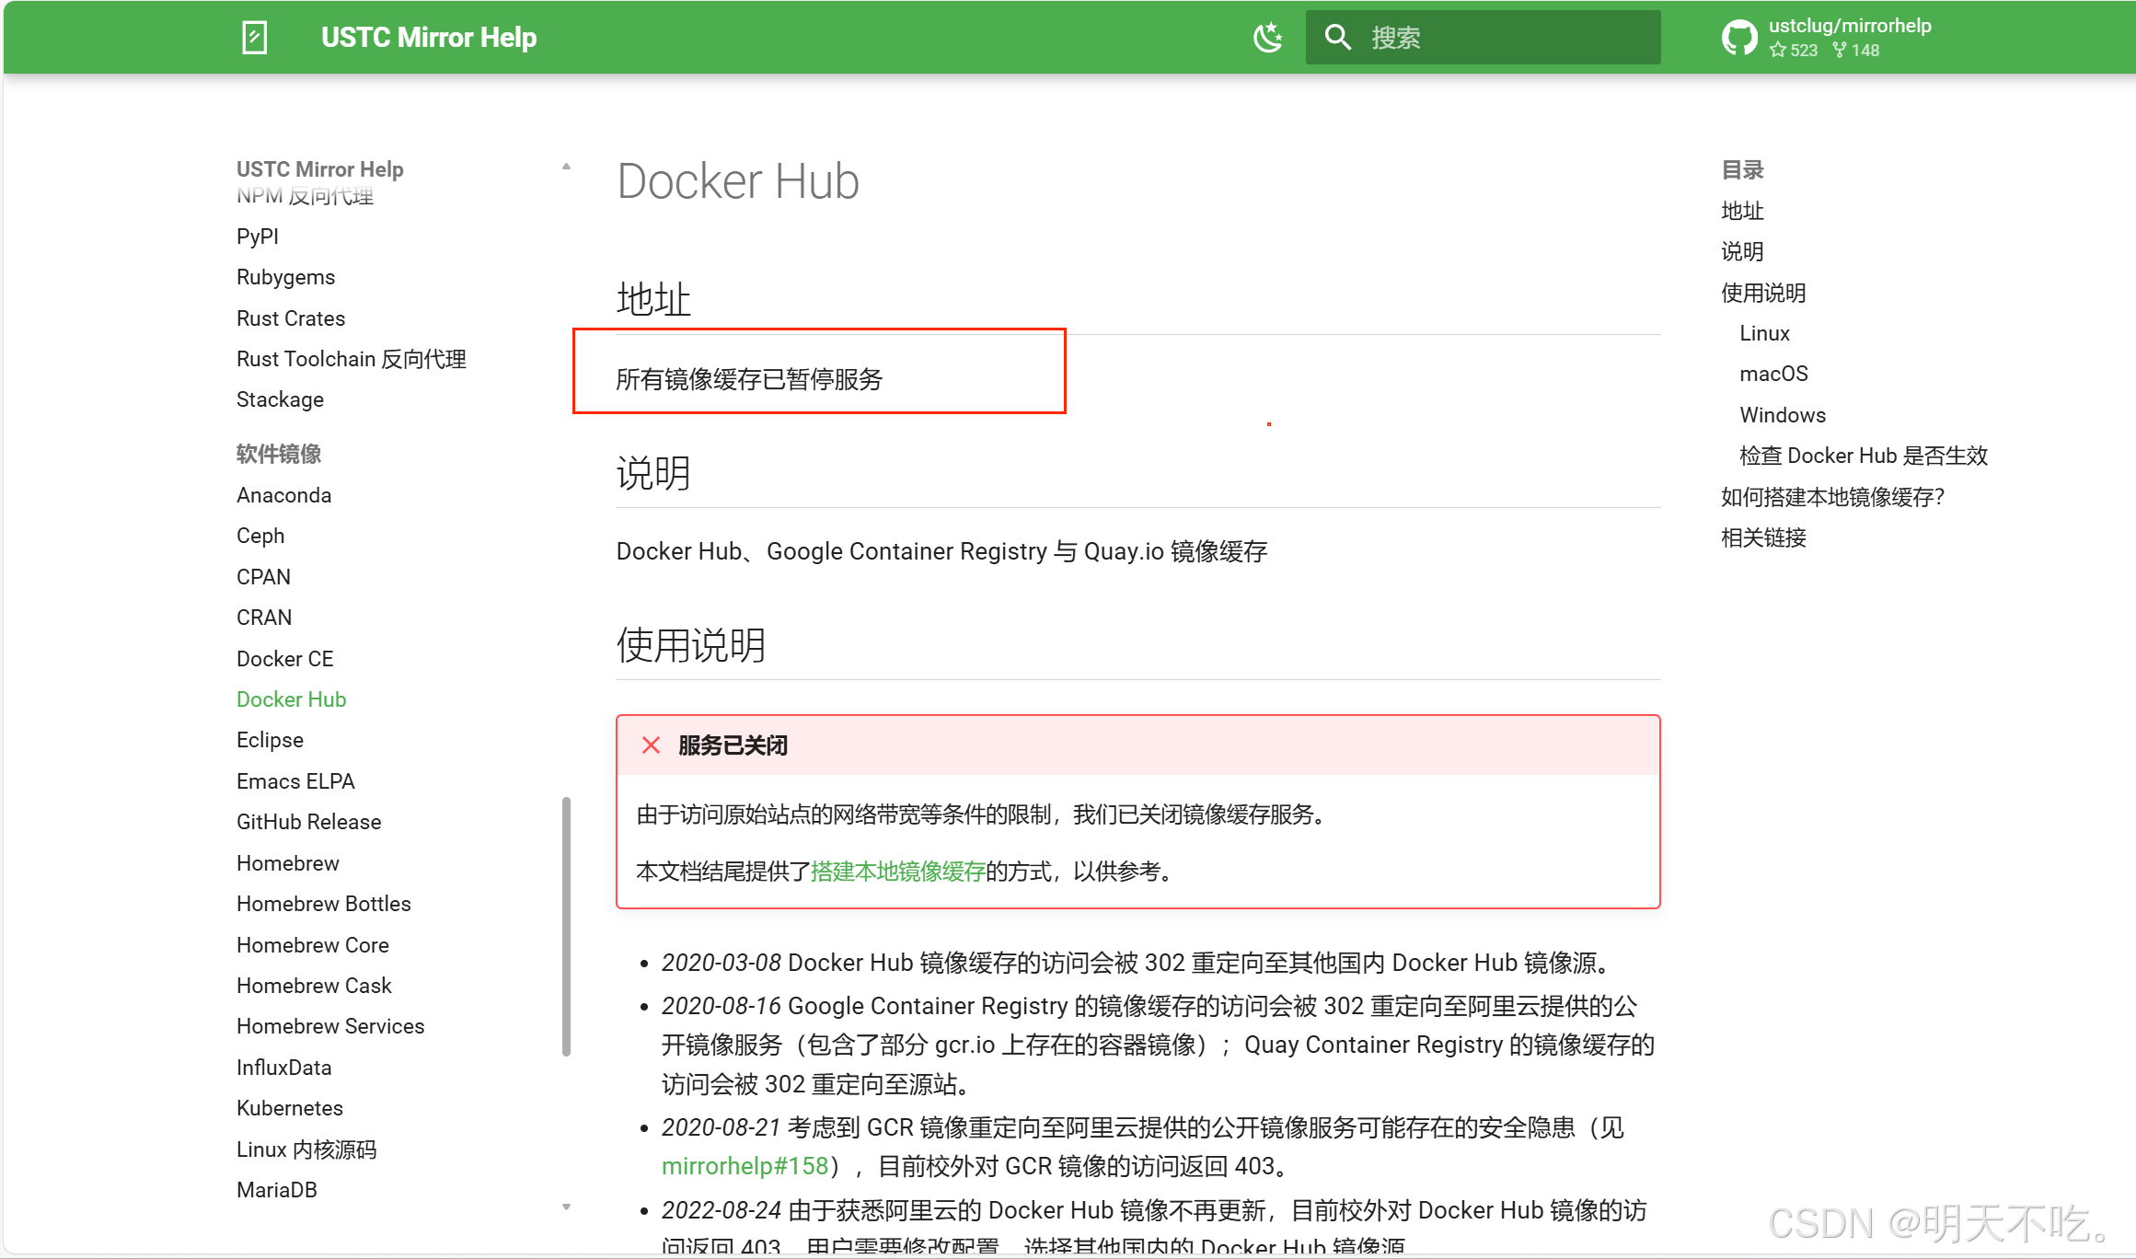Go to the Linux subsection in contents
The image size is (2136, 1259).
pos(1763,333)
